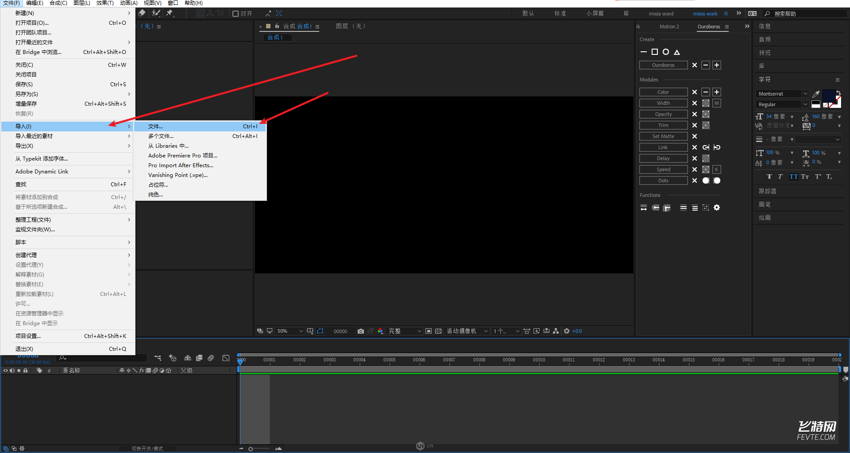Click the dark blue fill color swatch
The width and height of the screenshot is (850, 453).
click(828, 95)
